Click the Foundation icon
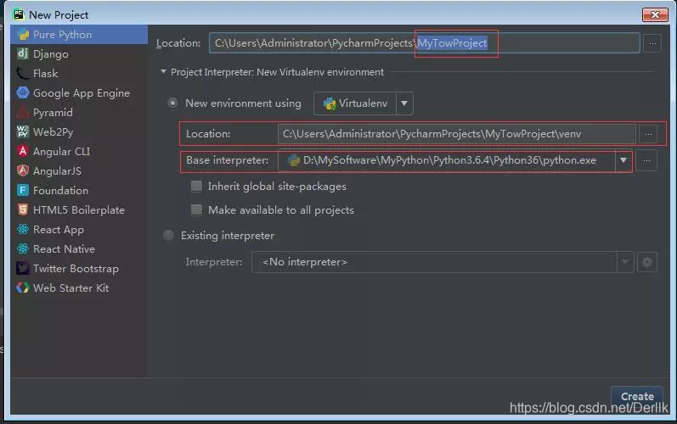The width and height of the screenshot is (677, 424). point(23,190)
